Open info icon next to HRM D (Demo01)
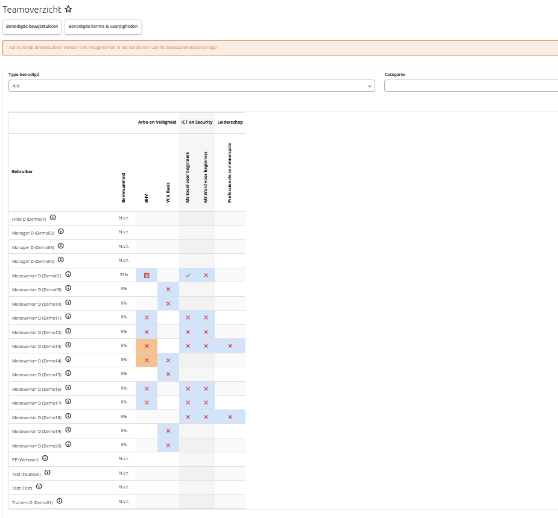The height and width of the screenshot is (518, 558). click(x=52, y=217)
